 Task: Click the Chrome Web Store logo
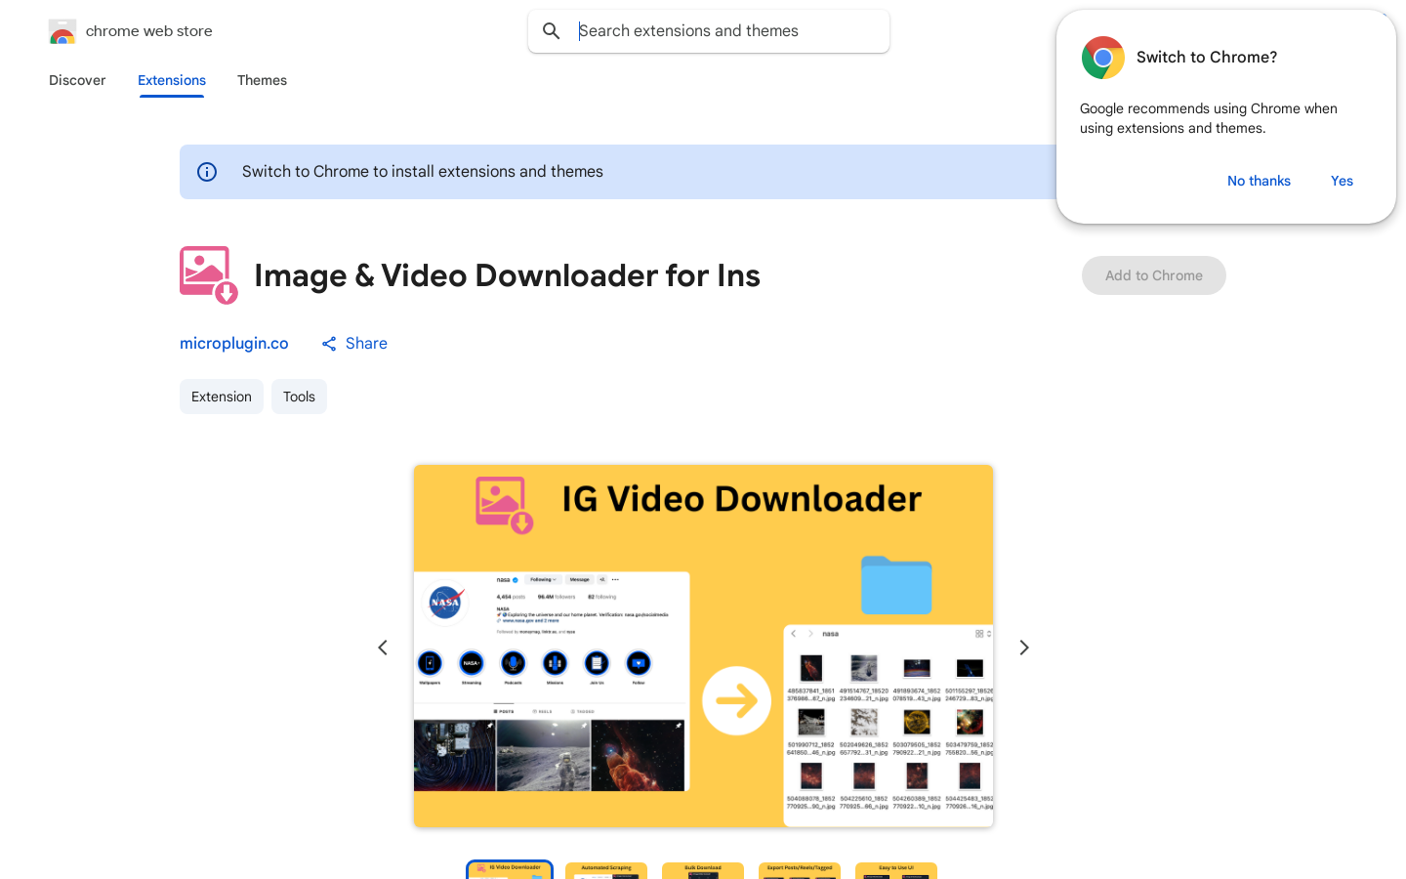click(62, 31)
